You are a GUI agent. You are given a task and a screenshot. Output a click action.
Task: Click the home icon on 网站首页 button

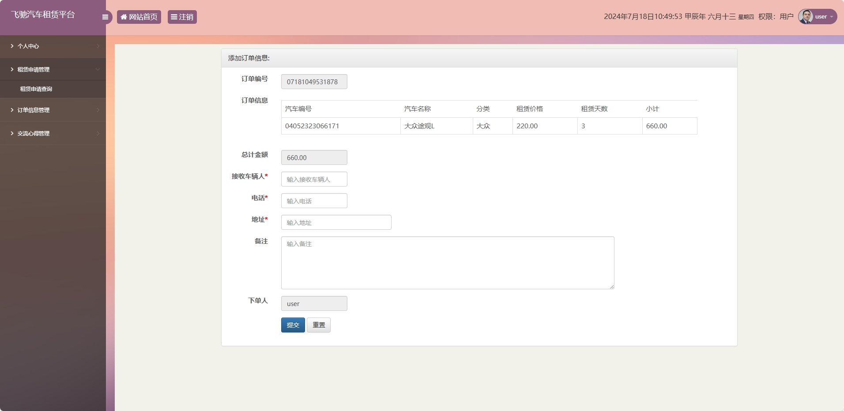pos(124,17)
